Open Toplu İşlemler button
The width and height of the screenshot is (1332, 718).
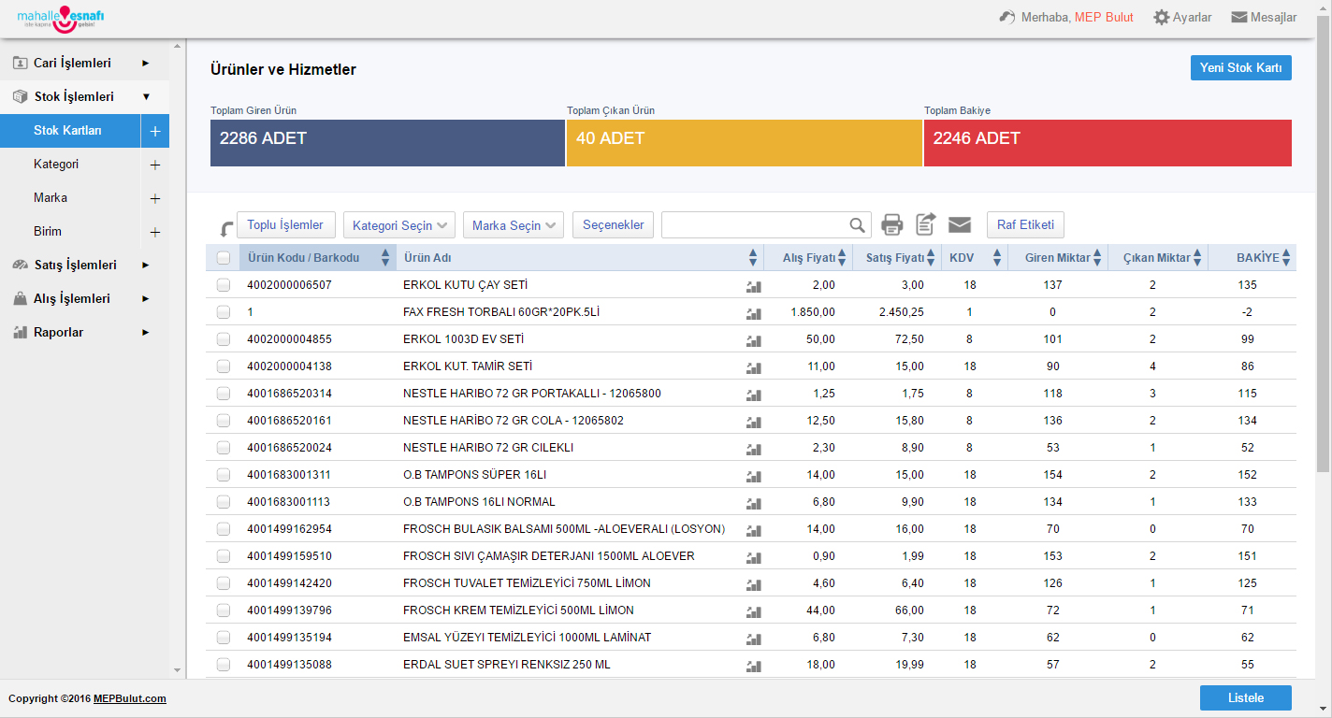pyautogui.click(x=286, y=225)
